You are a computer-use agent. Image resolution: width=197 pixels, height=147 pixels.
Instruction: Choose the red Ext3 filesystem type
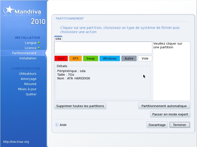pos(61,59)
